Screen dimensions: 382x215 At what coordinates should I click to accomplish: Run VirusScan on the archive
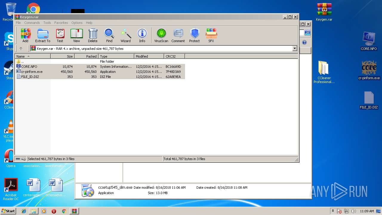[161, 36]
